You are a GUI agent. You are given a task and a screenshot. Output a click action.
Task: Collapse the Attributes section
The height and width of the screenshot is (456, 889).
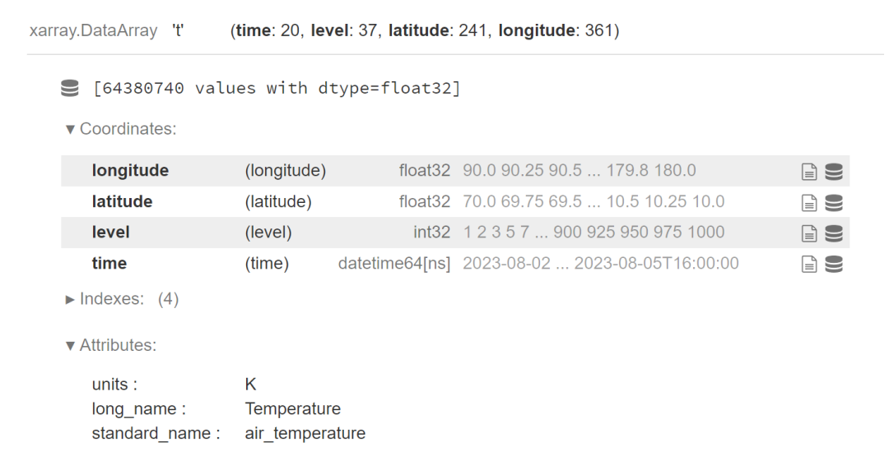point(111,345)
